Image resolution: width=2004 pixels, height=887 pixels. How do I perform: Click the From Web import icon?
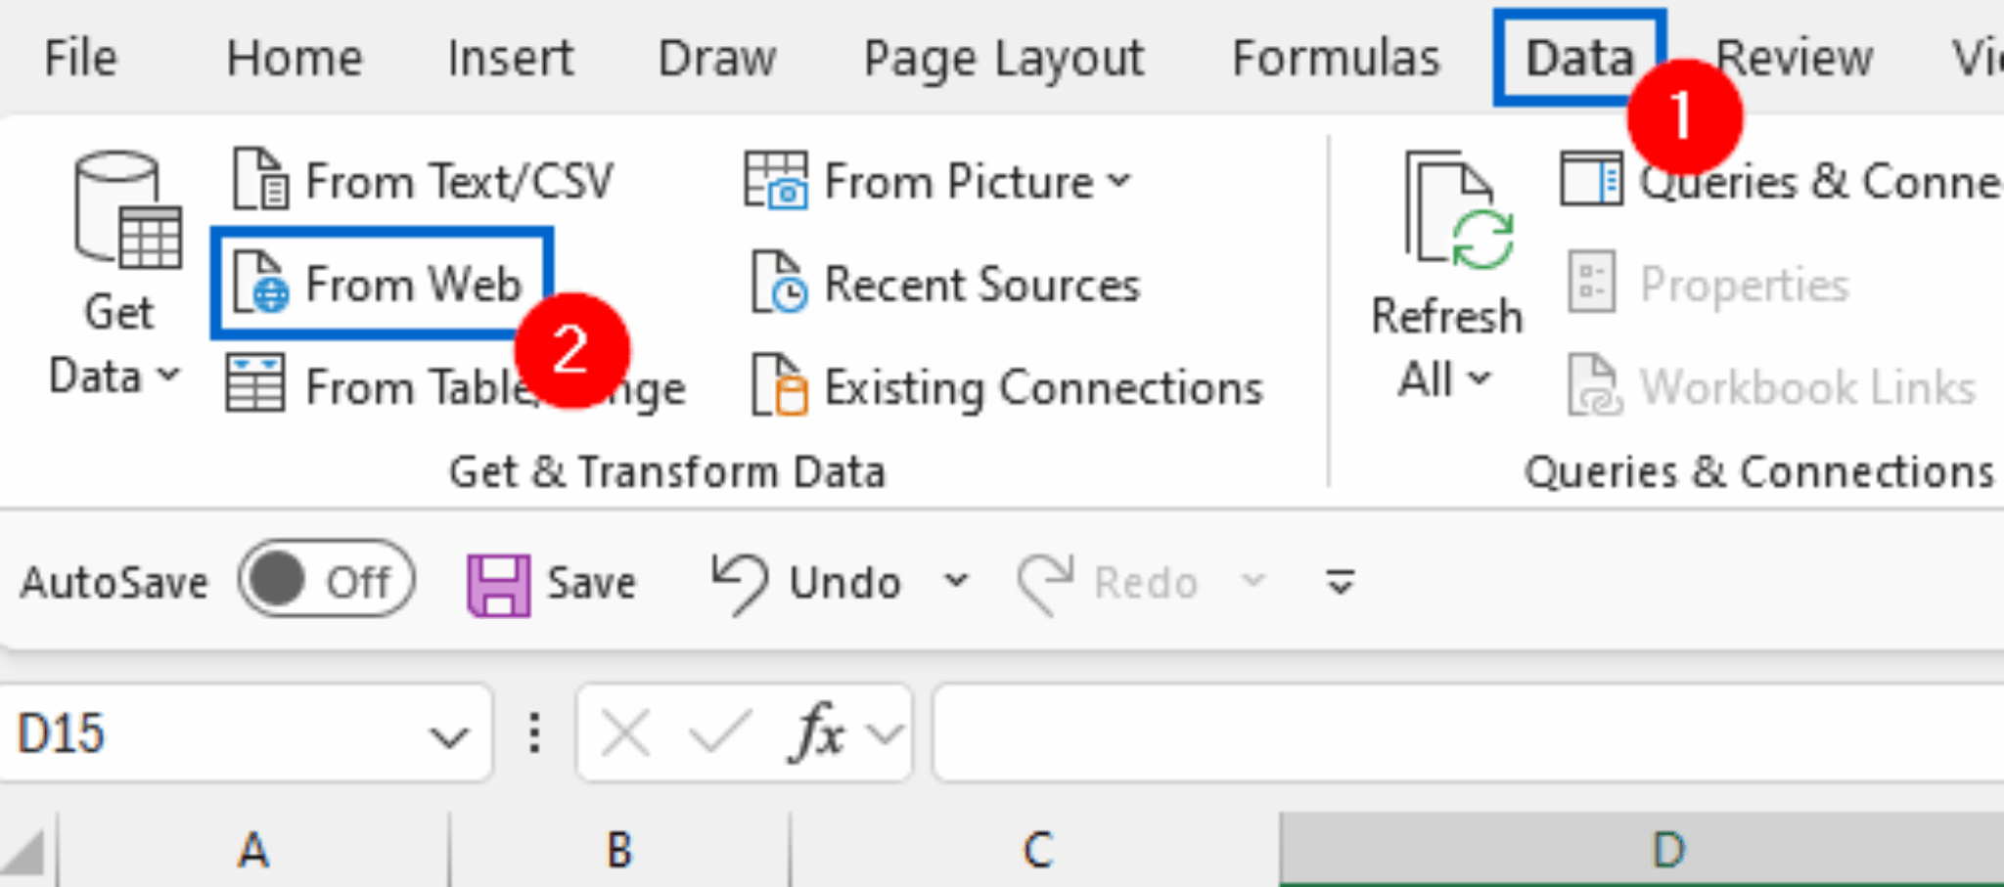click(382, 285)
